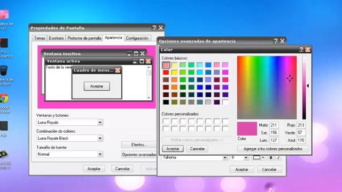Pick the light pink selected basic color swatch
342x192 pixels.
(166, 65)
